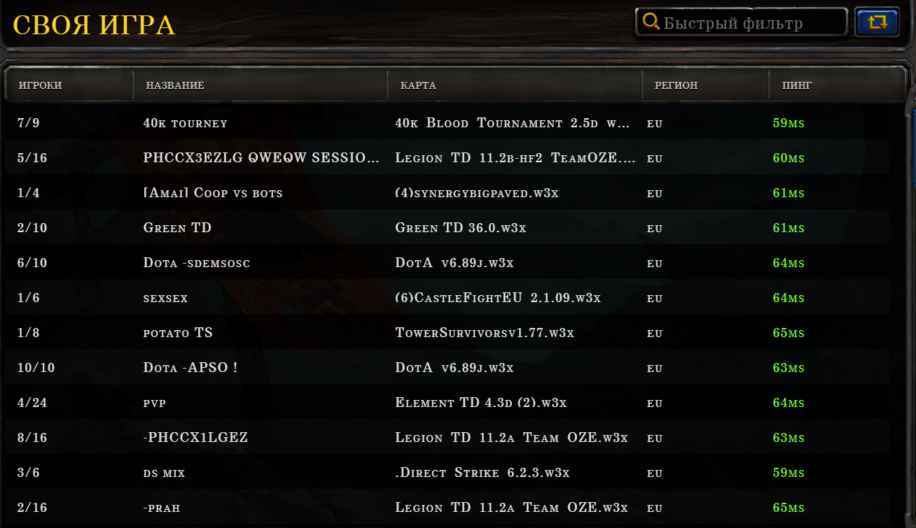Sort by the Карта column header
The width and height of the screenshot is (916, 528).
click(x=515, y=85)
